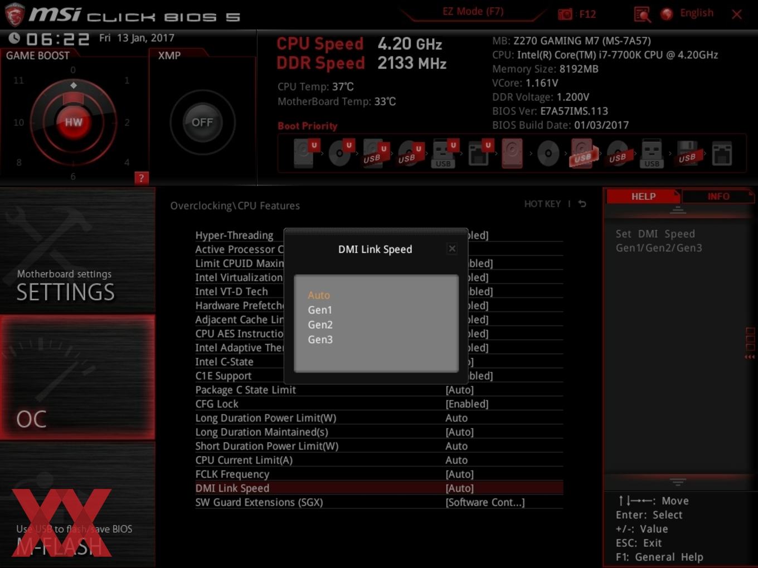Choose Gen3 in the DMI Link Speed list
This screenshot has width=758, height=568.
pyautogui.click(x=320, y=339)
